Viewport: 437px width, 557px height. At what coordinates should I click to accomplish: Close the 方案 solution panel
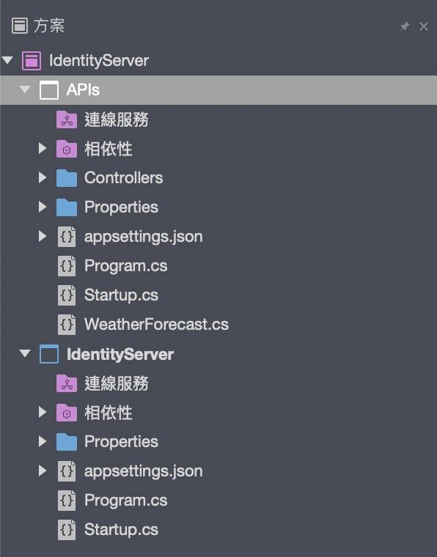(424, 26)
